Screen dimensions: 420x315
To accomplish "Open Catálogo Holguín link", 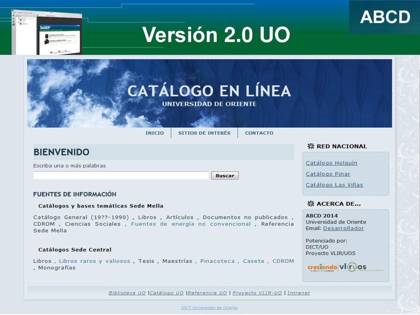I will pyautogui.click(x=331, y=163).
